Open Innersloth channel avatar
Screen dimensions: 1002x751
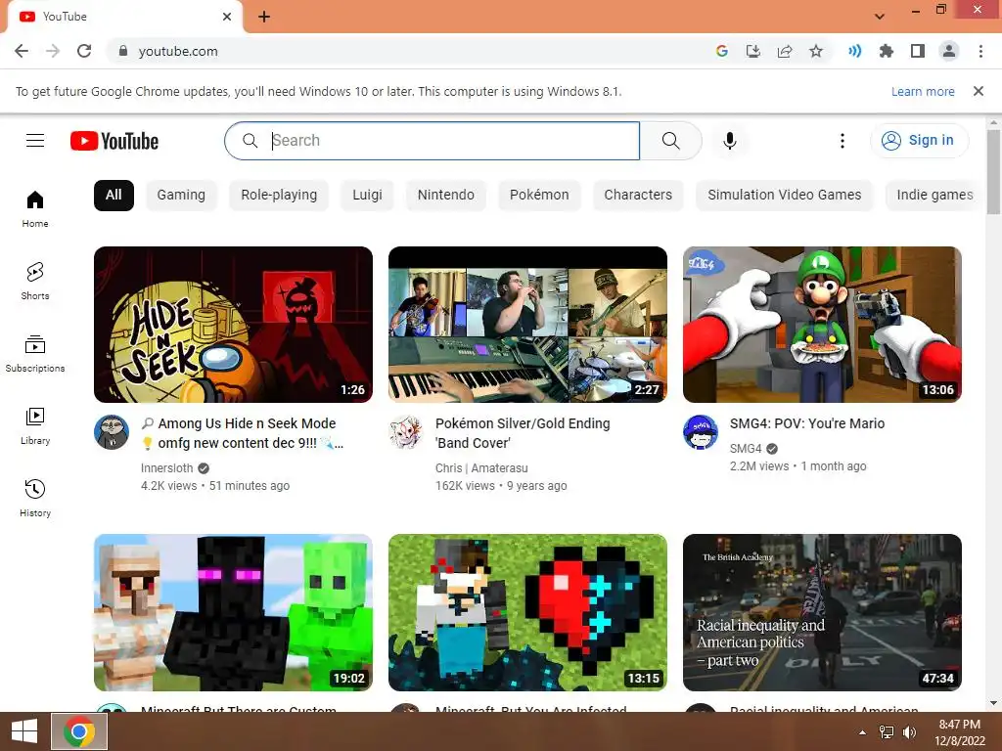(x=112, y=432)
